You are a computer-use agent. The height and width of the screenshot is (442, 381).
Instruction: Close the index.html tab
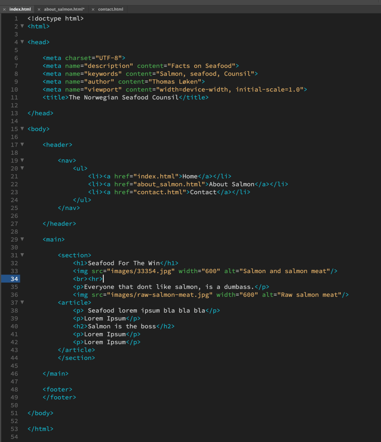click(x=4, y=9)
